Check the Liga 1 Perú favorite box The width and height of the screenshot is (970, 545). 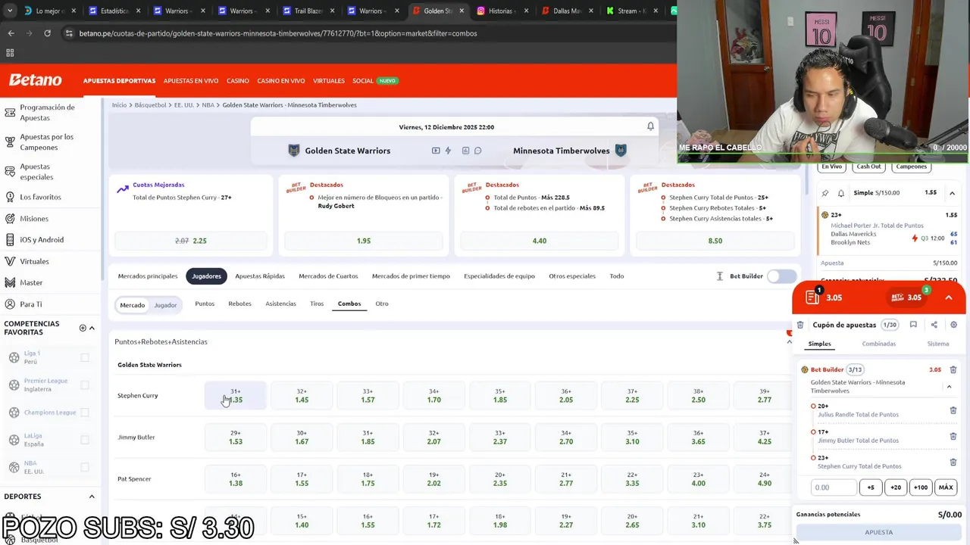click(85, 357)
